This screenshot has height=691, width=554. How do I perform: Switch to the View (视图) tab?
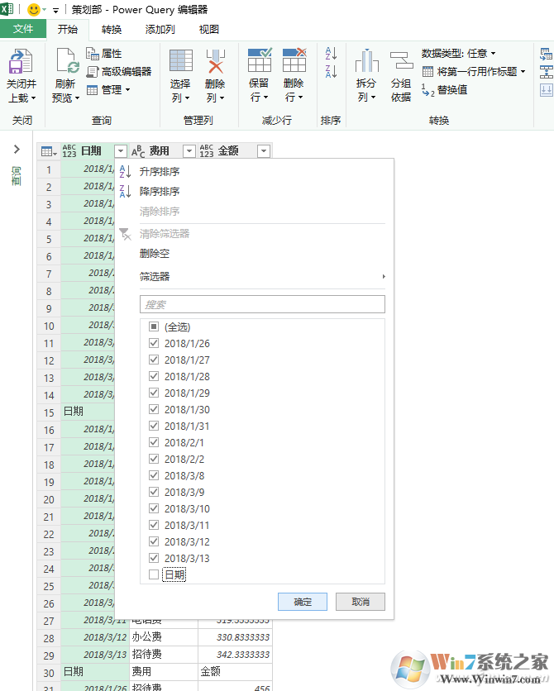click(209, 30)
